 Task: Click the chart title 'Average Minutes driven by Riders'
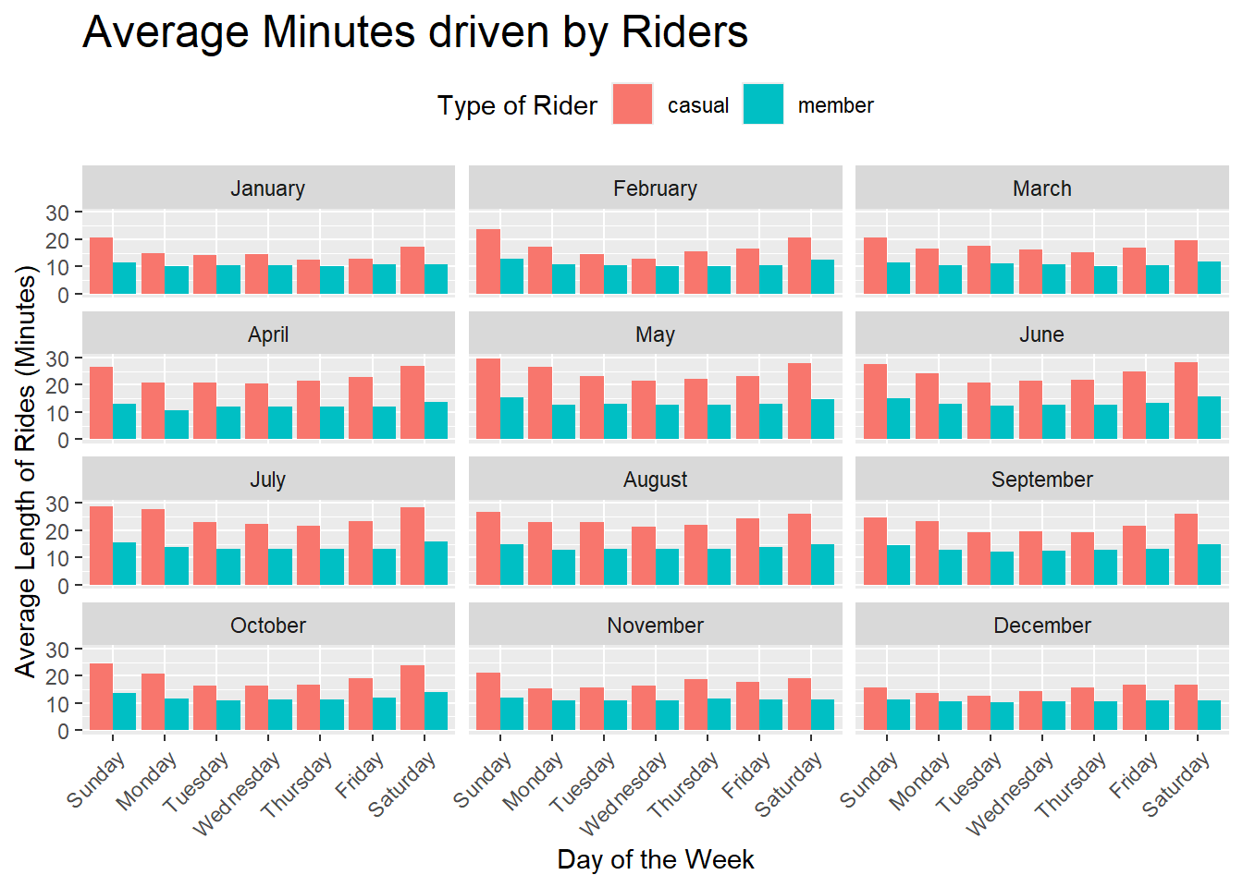coord(415,32)
